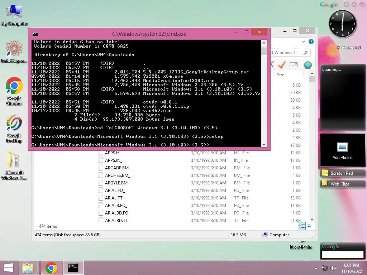The image size is (367, 275).
Task: Open the taskbar clock showing 6:01 PM
Action: tap(351, 268)
